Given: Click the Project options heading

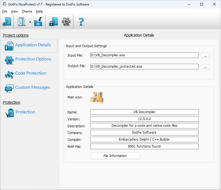Looking at the screenshot, I should point(16,35).
